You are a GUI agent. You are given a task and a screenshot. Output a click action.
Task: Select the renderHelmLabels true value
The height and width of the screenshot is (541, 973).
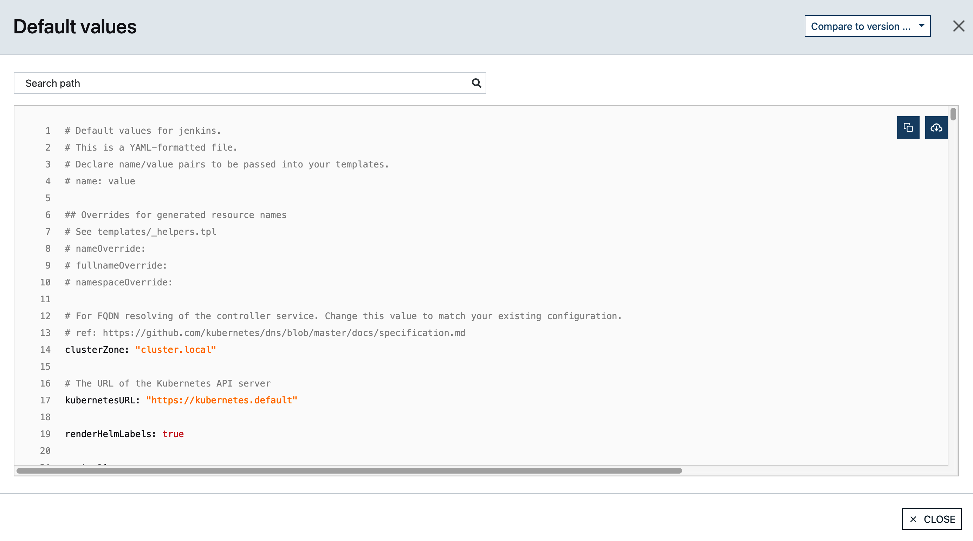click(173, 434)
